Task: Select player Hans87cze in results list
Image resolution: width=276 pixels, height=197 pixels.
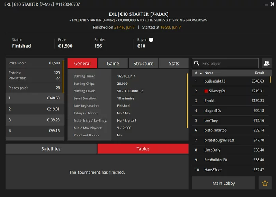Action: (230, 170)
